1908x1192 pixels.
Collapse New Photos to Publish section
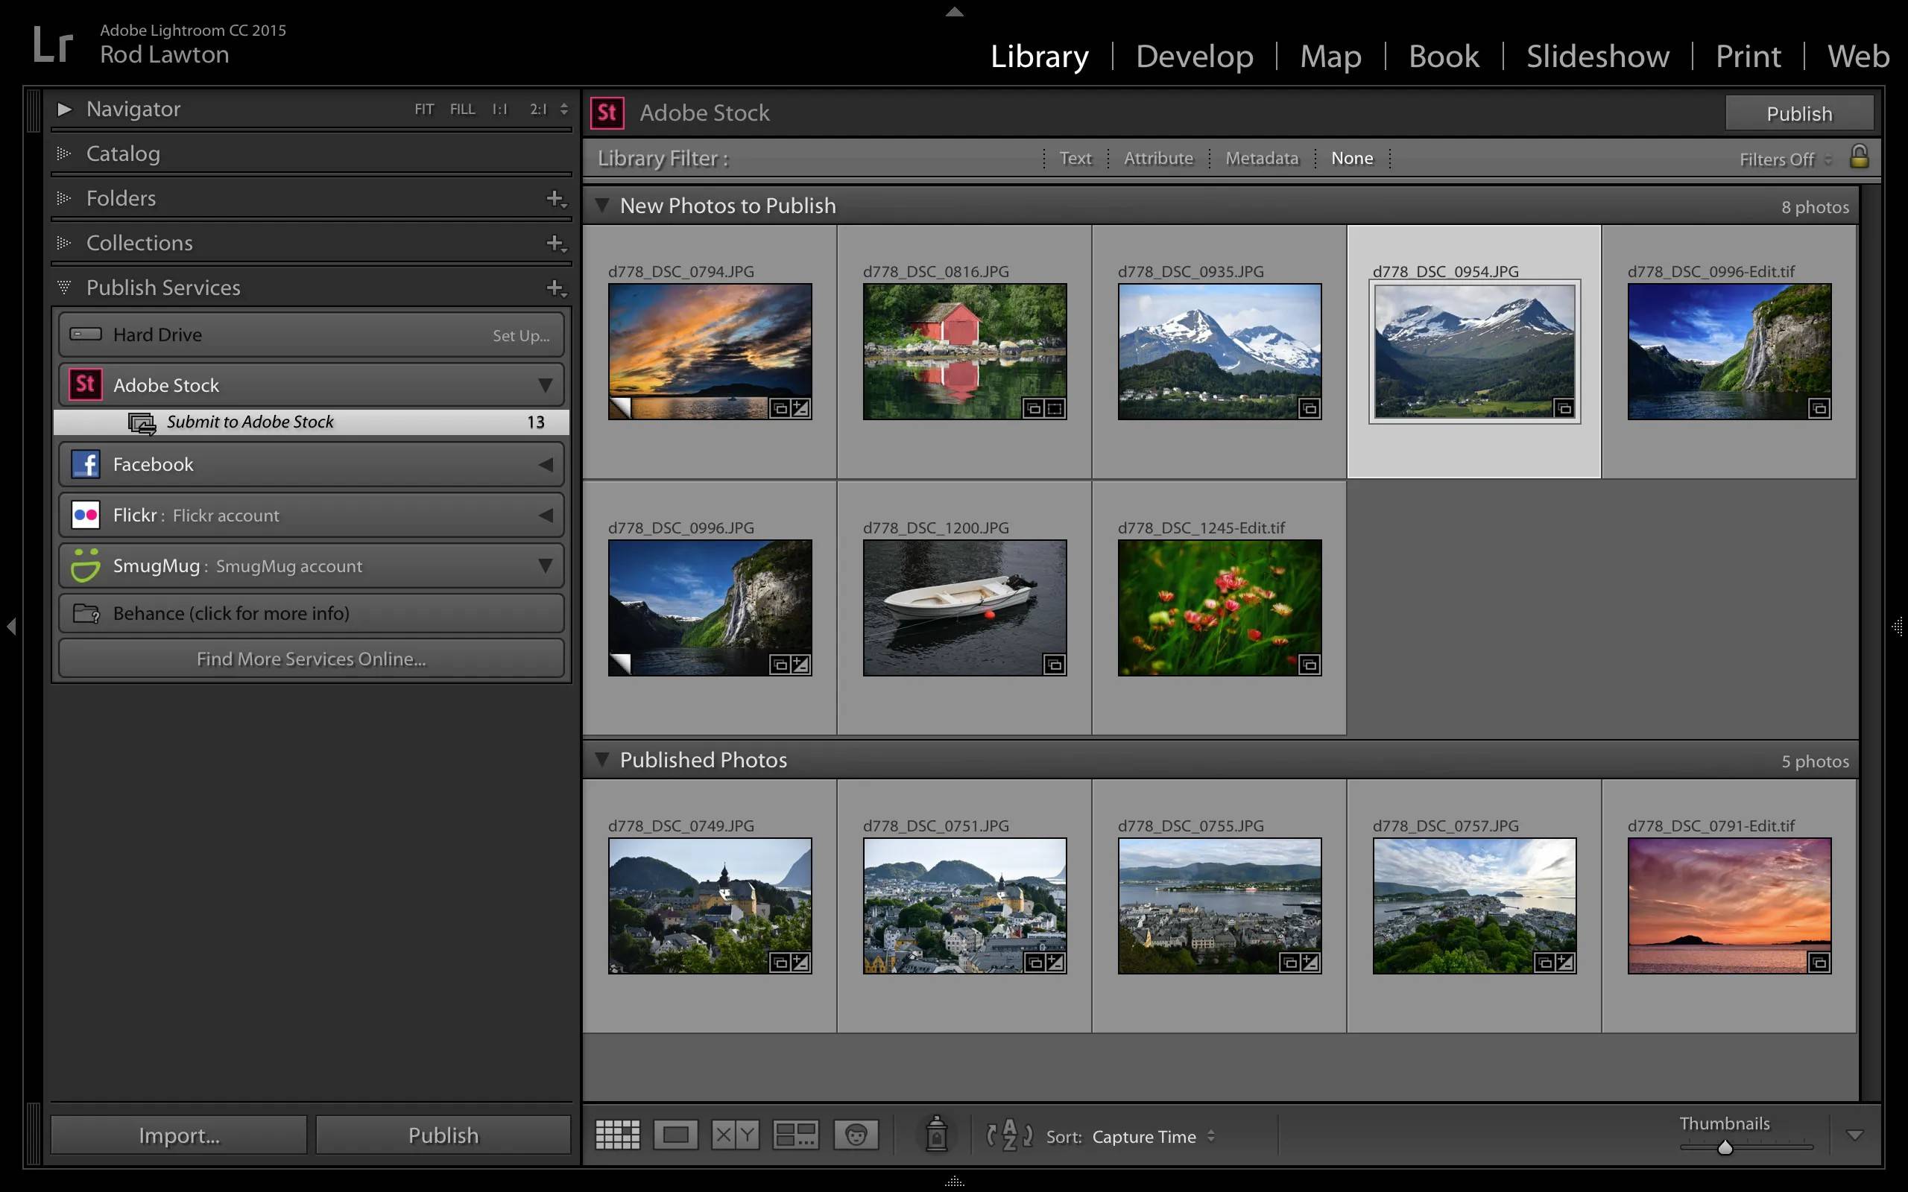point(601,206)
